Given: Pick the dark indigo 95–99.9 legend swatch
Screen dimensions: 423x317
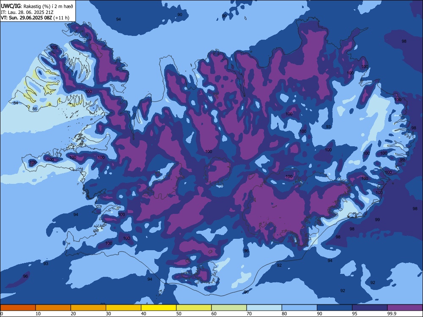Looking at the screenshot, I should coord(370,308).
